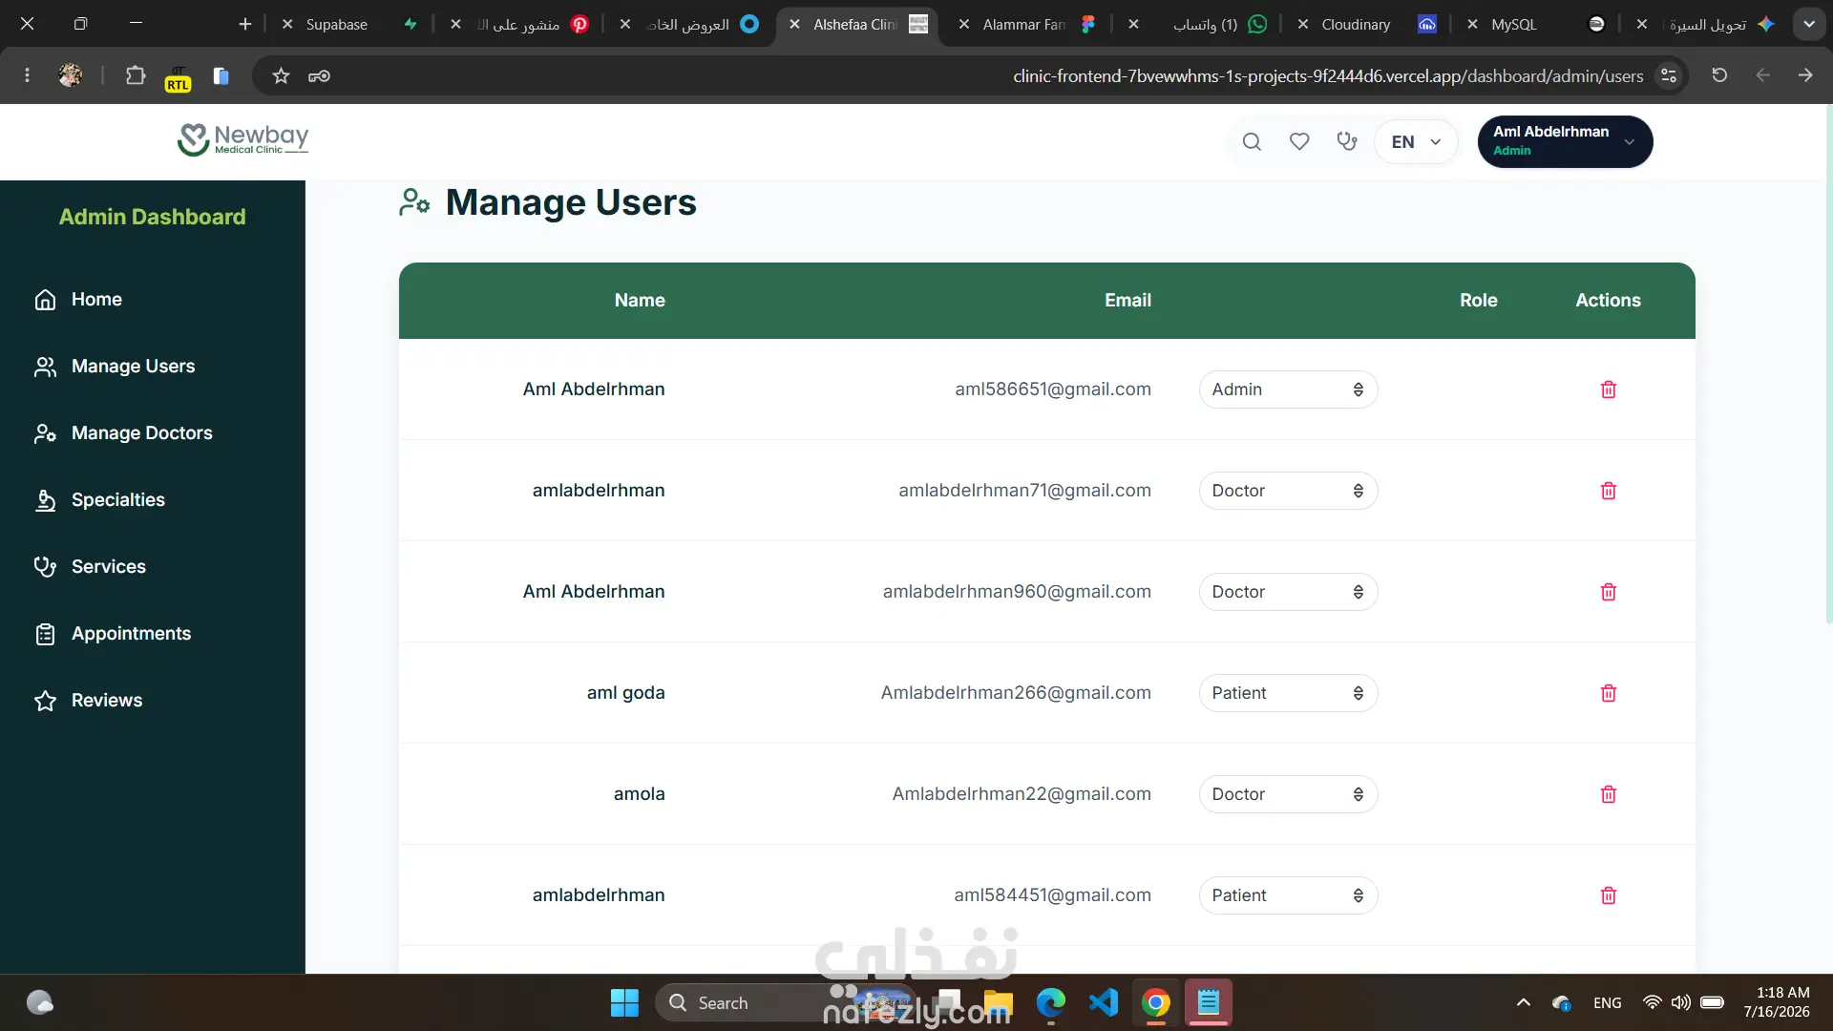Open the taskbar clock and date
The height and width of the screenshot is (1031, 1833).
pos(1777,1002)
